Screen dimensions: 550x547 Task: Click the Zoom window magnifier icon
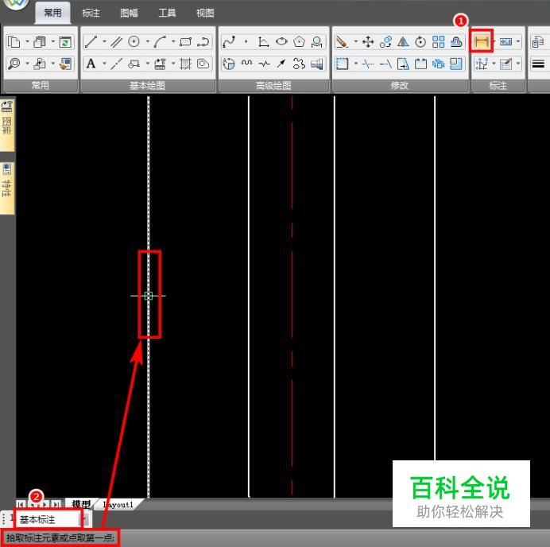coord(14,64)
